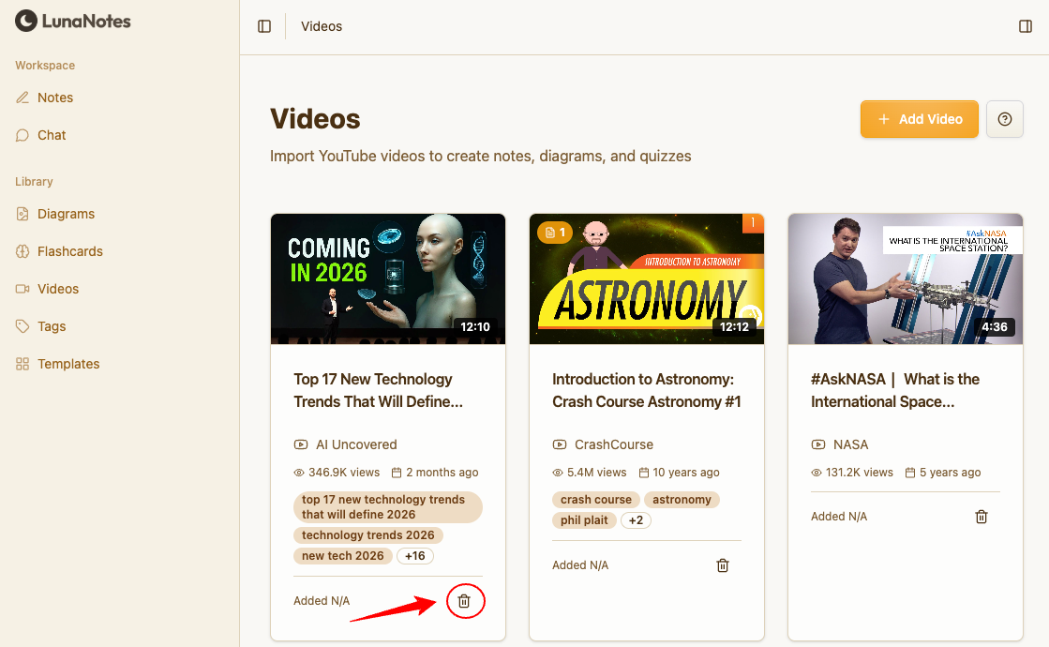
Task: Expand the +16 more tags badge
Action: (x=414, y=556)
